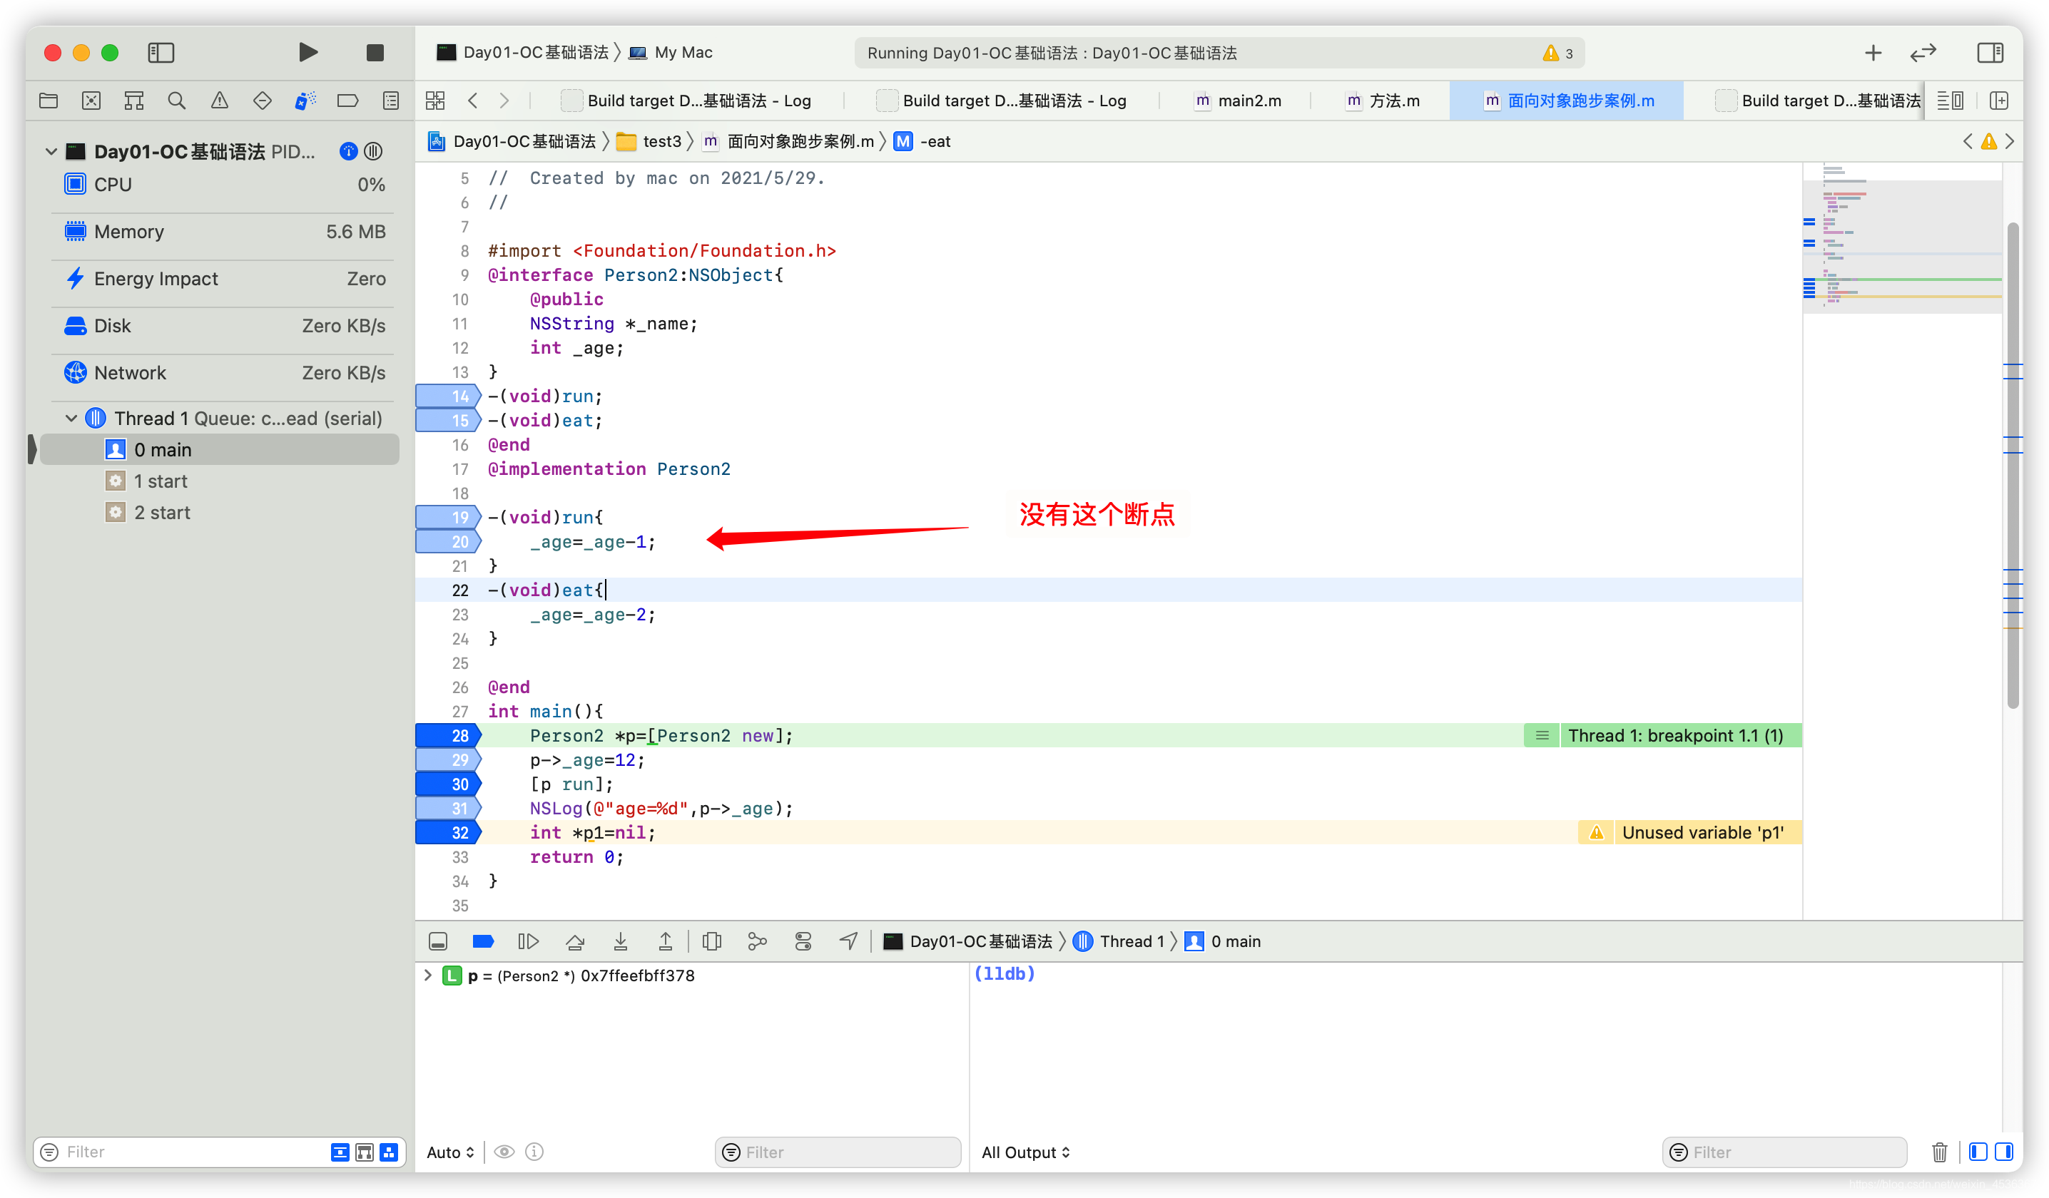Open the Issue navigator warning icon
This screenshot has width=2049, height=1198.
click(220, 101)
